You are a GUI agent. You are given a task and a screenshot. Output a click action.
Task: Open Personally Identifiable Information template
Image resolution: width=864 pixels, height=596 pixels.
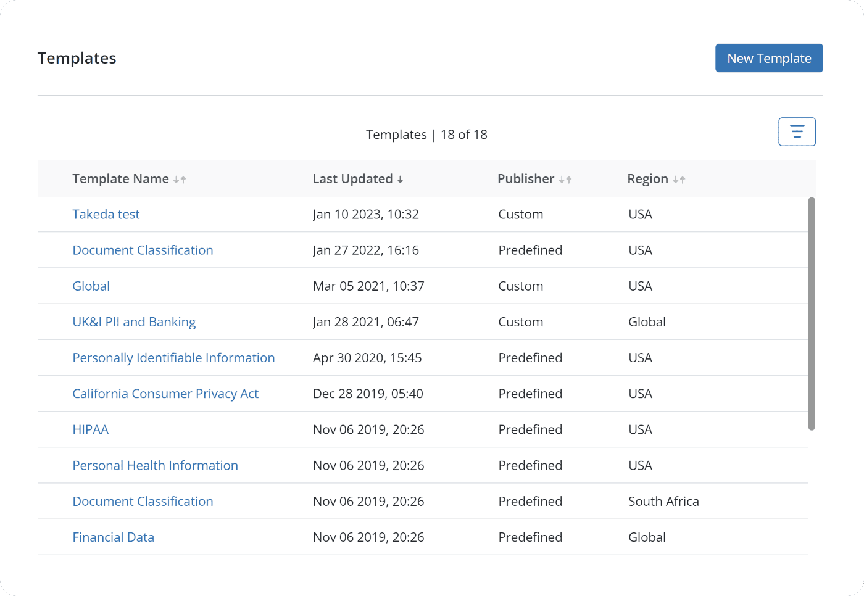(173, 358)
